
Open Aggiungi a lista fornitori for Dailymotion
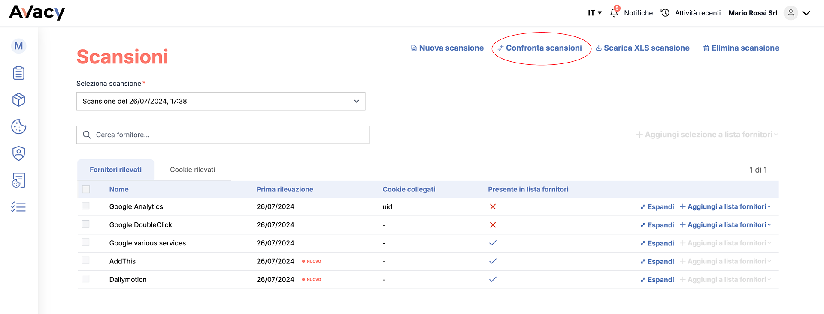[x=725, y=279]
